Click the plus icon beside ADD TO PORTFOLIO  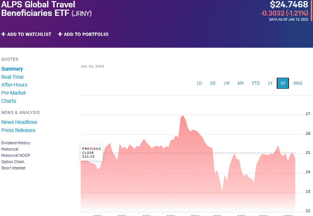tap(60, 34)
